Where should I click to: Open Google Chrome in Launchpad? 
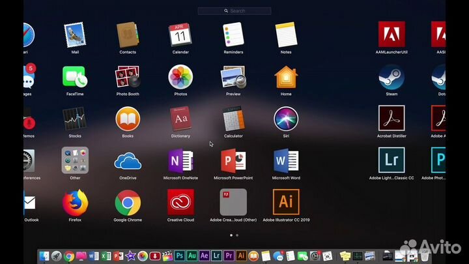coord(128,203)
